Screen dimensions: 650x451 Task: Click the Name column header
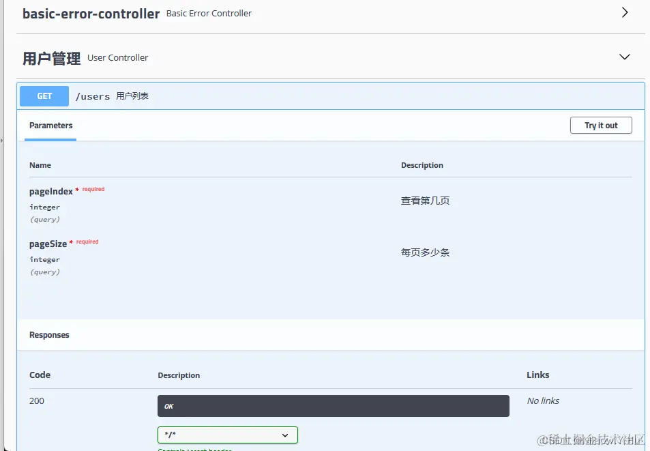point(40,165)
